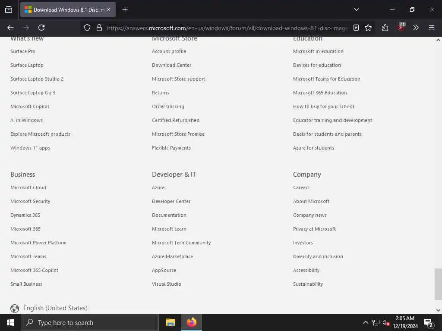
Task: Click the Accessibility link
Action: 306,270
